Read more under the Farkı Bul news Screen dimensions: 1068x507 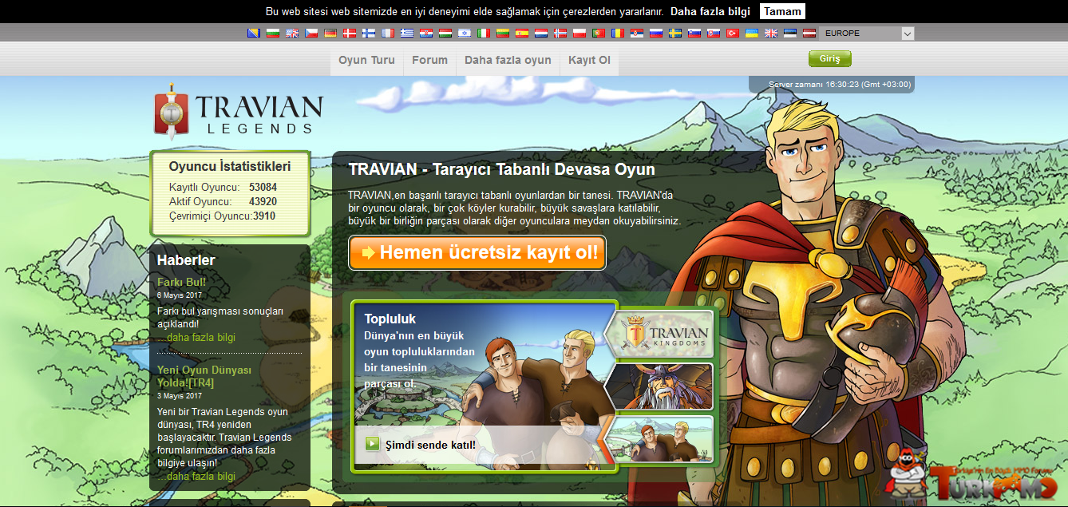pos(196,338)
